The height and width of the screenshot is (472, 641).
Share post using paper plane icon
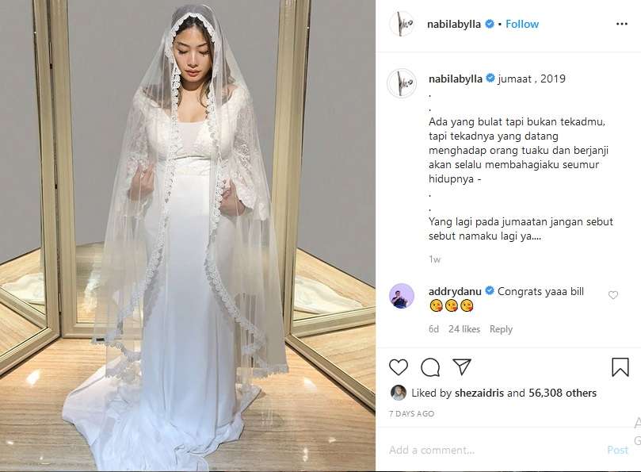[x=462, y=366]
